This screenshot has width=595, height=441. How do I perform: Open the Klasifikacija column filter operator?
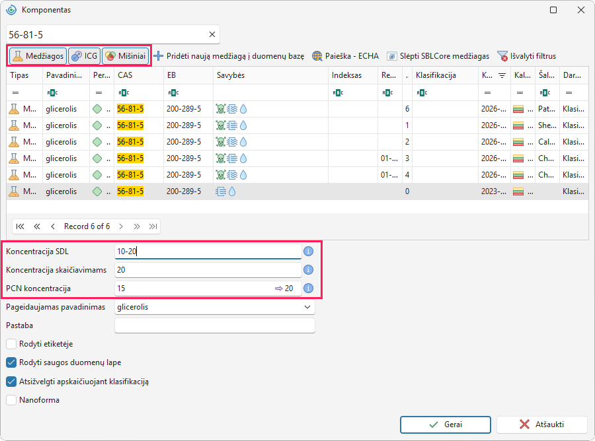(422, 92)
